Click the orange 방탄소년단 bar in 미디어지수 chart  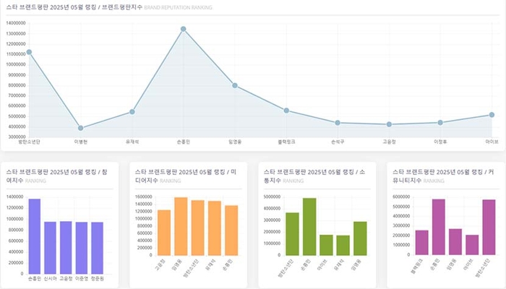click(197, 228)
